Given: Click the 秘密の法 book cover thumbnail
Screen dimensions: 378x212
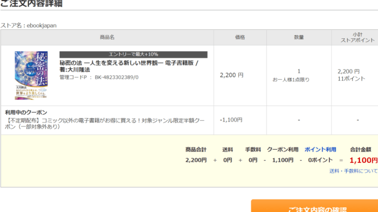Looking at the screenshot, I should (31, 75).
